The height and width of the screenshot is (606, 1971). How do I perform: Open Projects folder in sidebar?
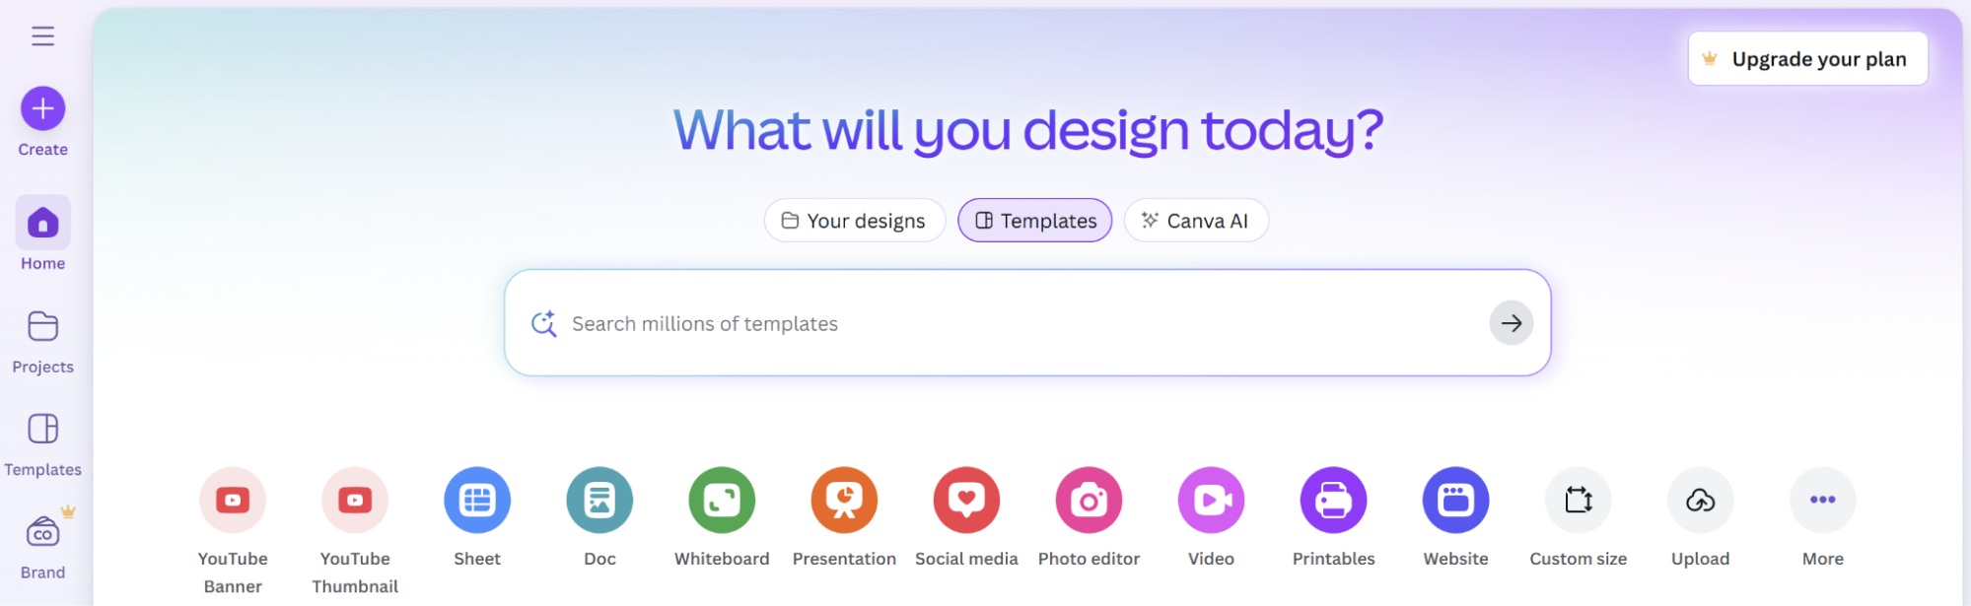(x=42, y=326)
